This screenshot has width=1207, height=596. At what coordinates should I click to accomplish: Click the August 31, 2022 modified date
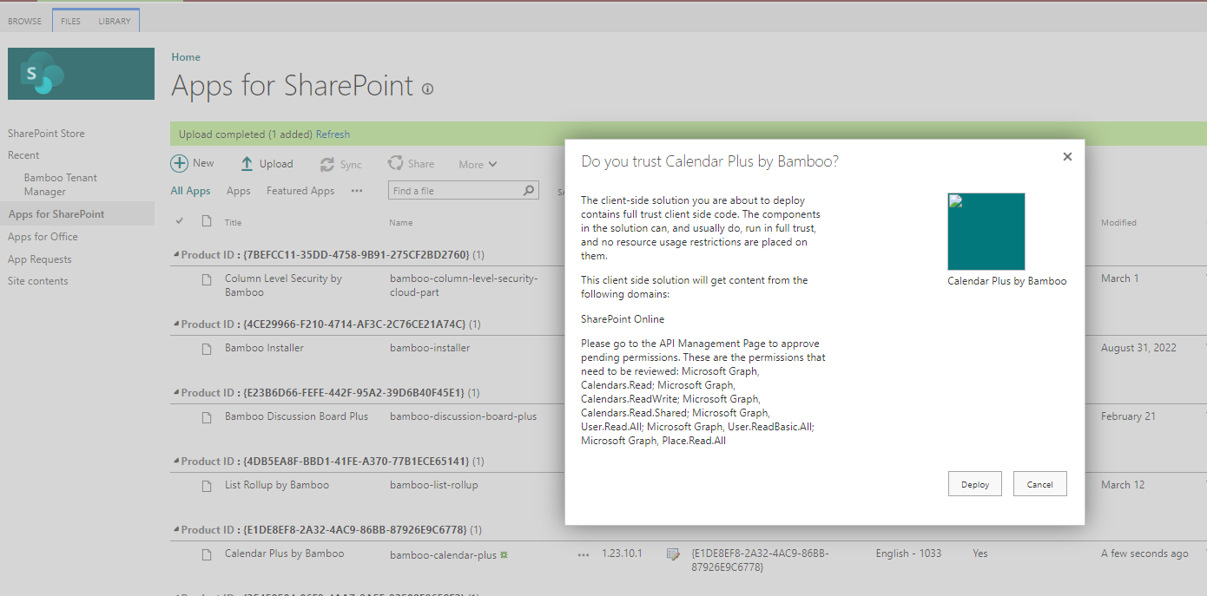(1138, 348)
